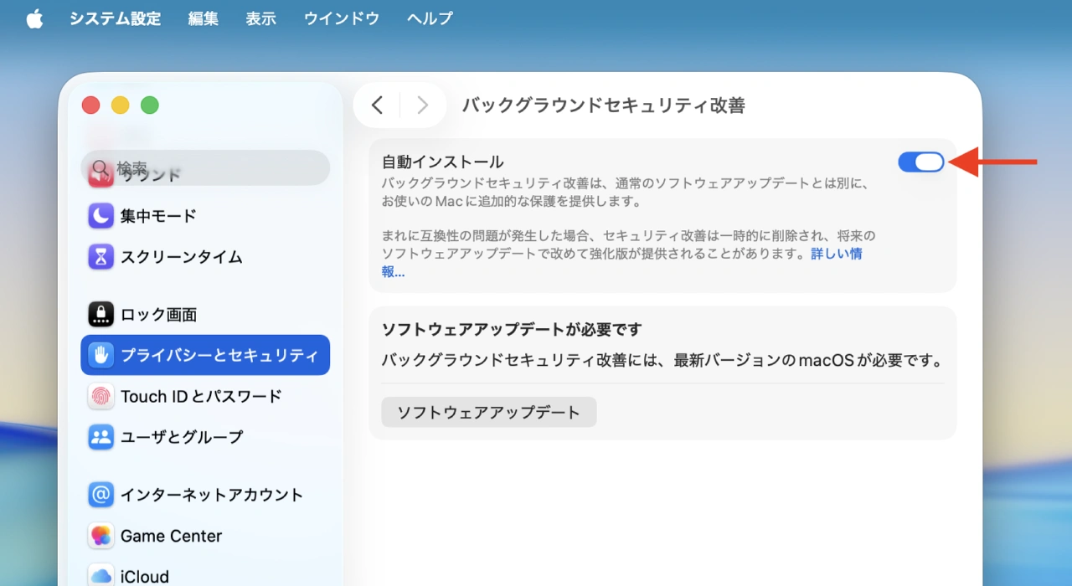Disable the 自動インストール toggle

[920, 162]
